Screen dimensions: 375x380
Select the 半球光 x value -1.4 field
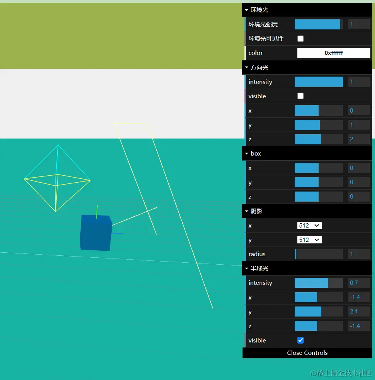359,297
